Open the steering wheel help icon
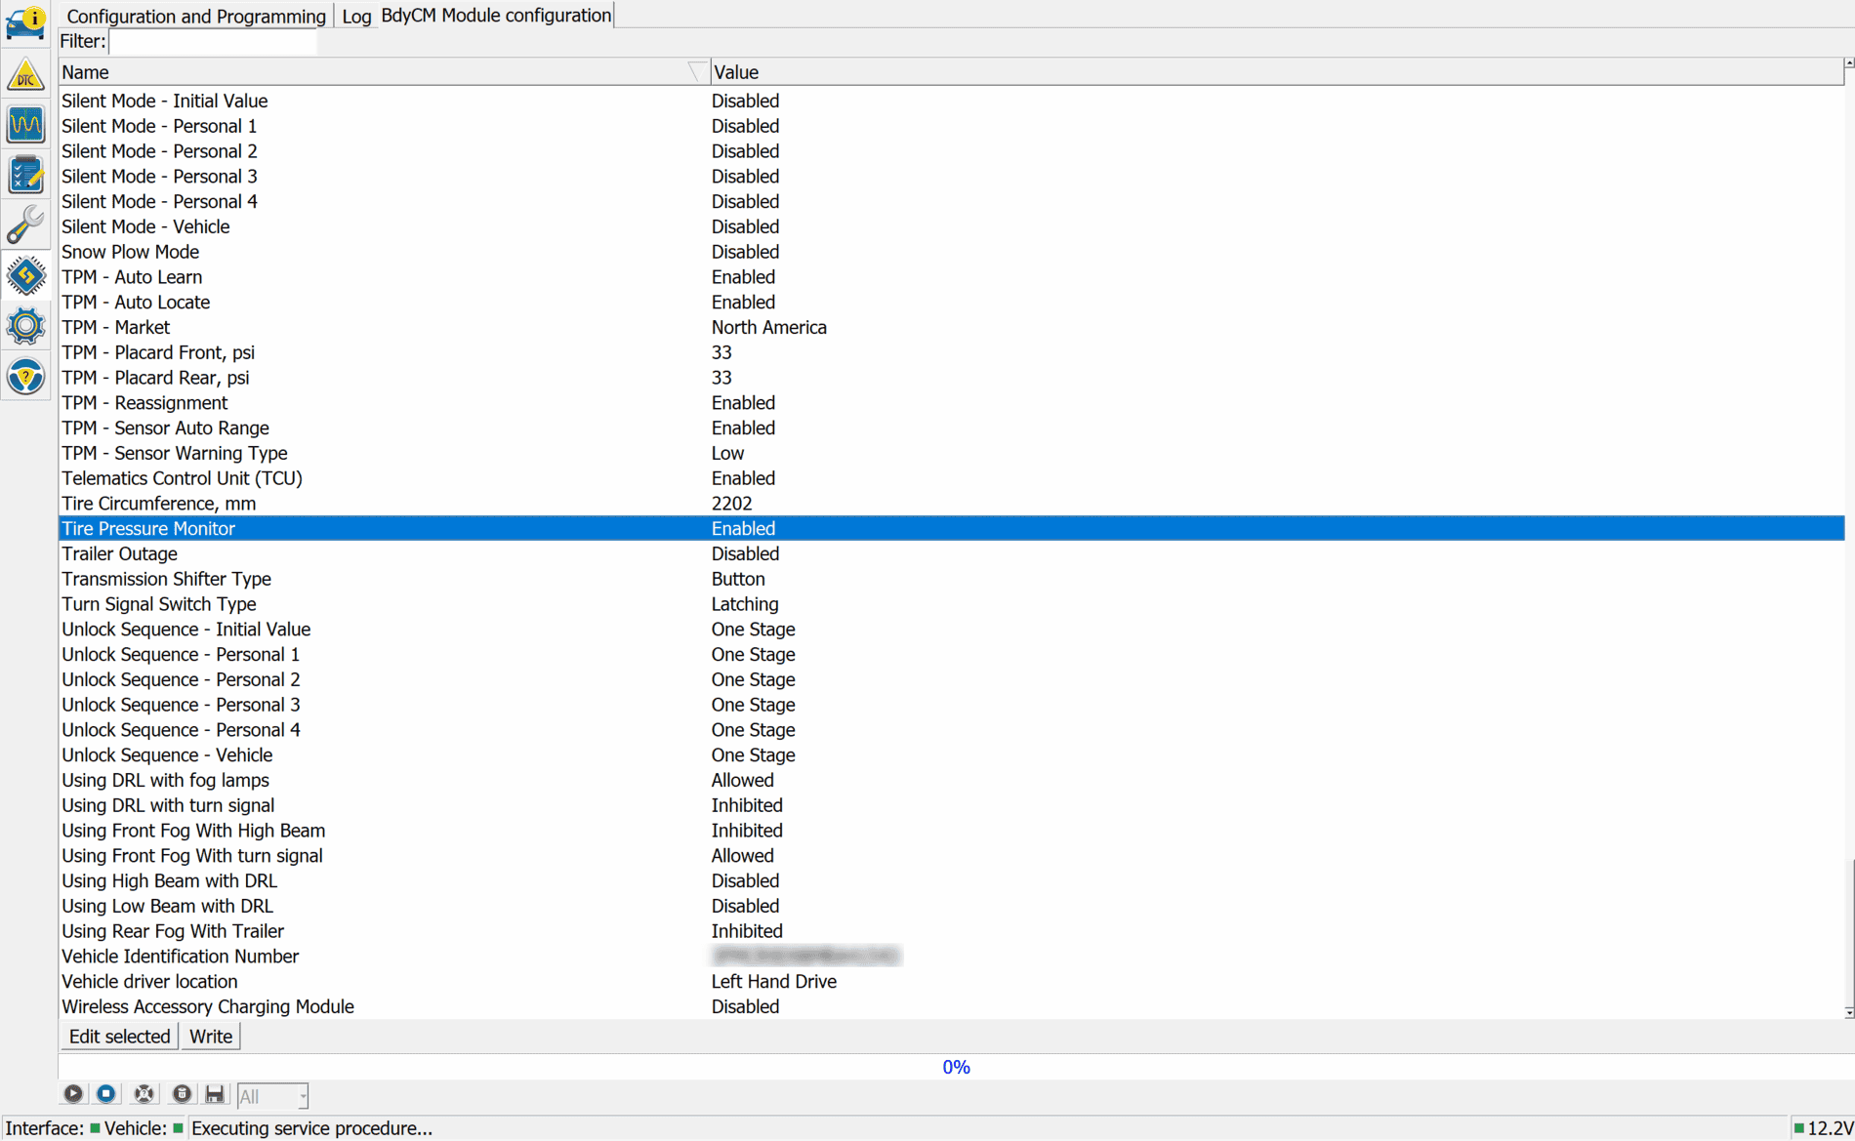 pyautogui.click(x=25, y=377)
